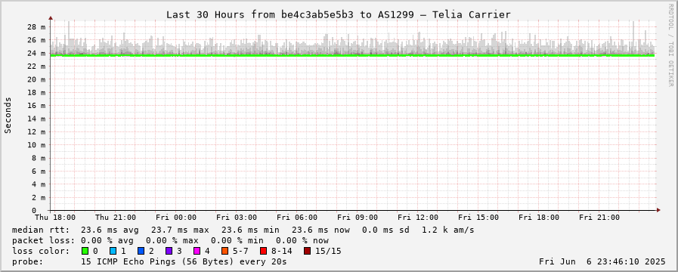Click the Seconds y-axis title
The image size is (678, 272).
8,115
